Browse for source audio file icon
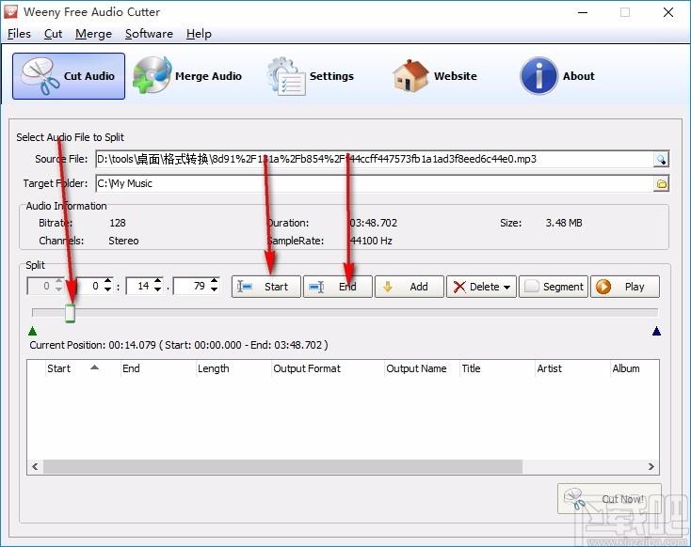 tap(661, 160)
